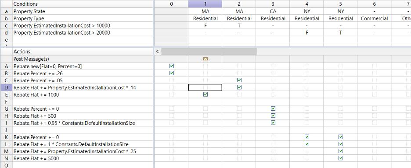This screenshot has height=168, width=411.
Task: Click the horizontal scrollbar thumb beside Actions
Action: pyautogui.click(x=209, y=52)
